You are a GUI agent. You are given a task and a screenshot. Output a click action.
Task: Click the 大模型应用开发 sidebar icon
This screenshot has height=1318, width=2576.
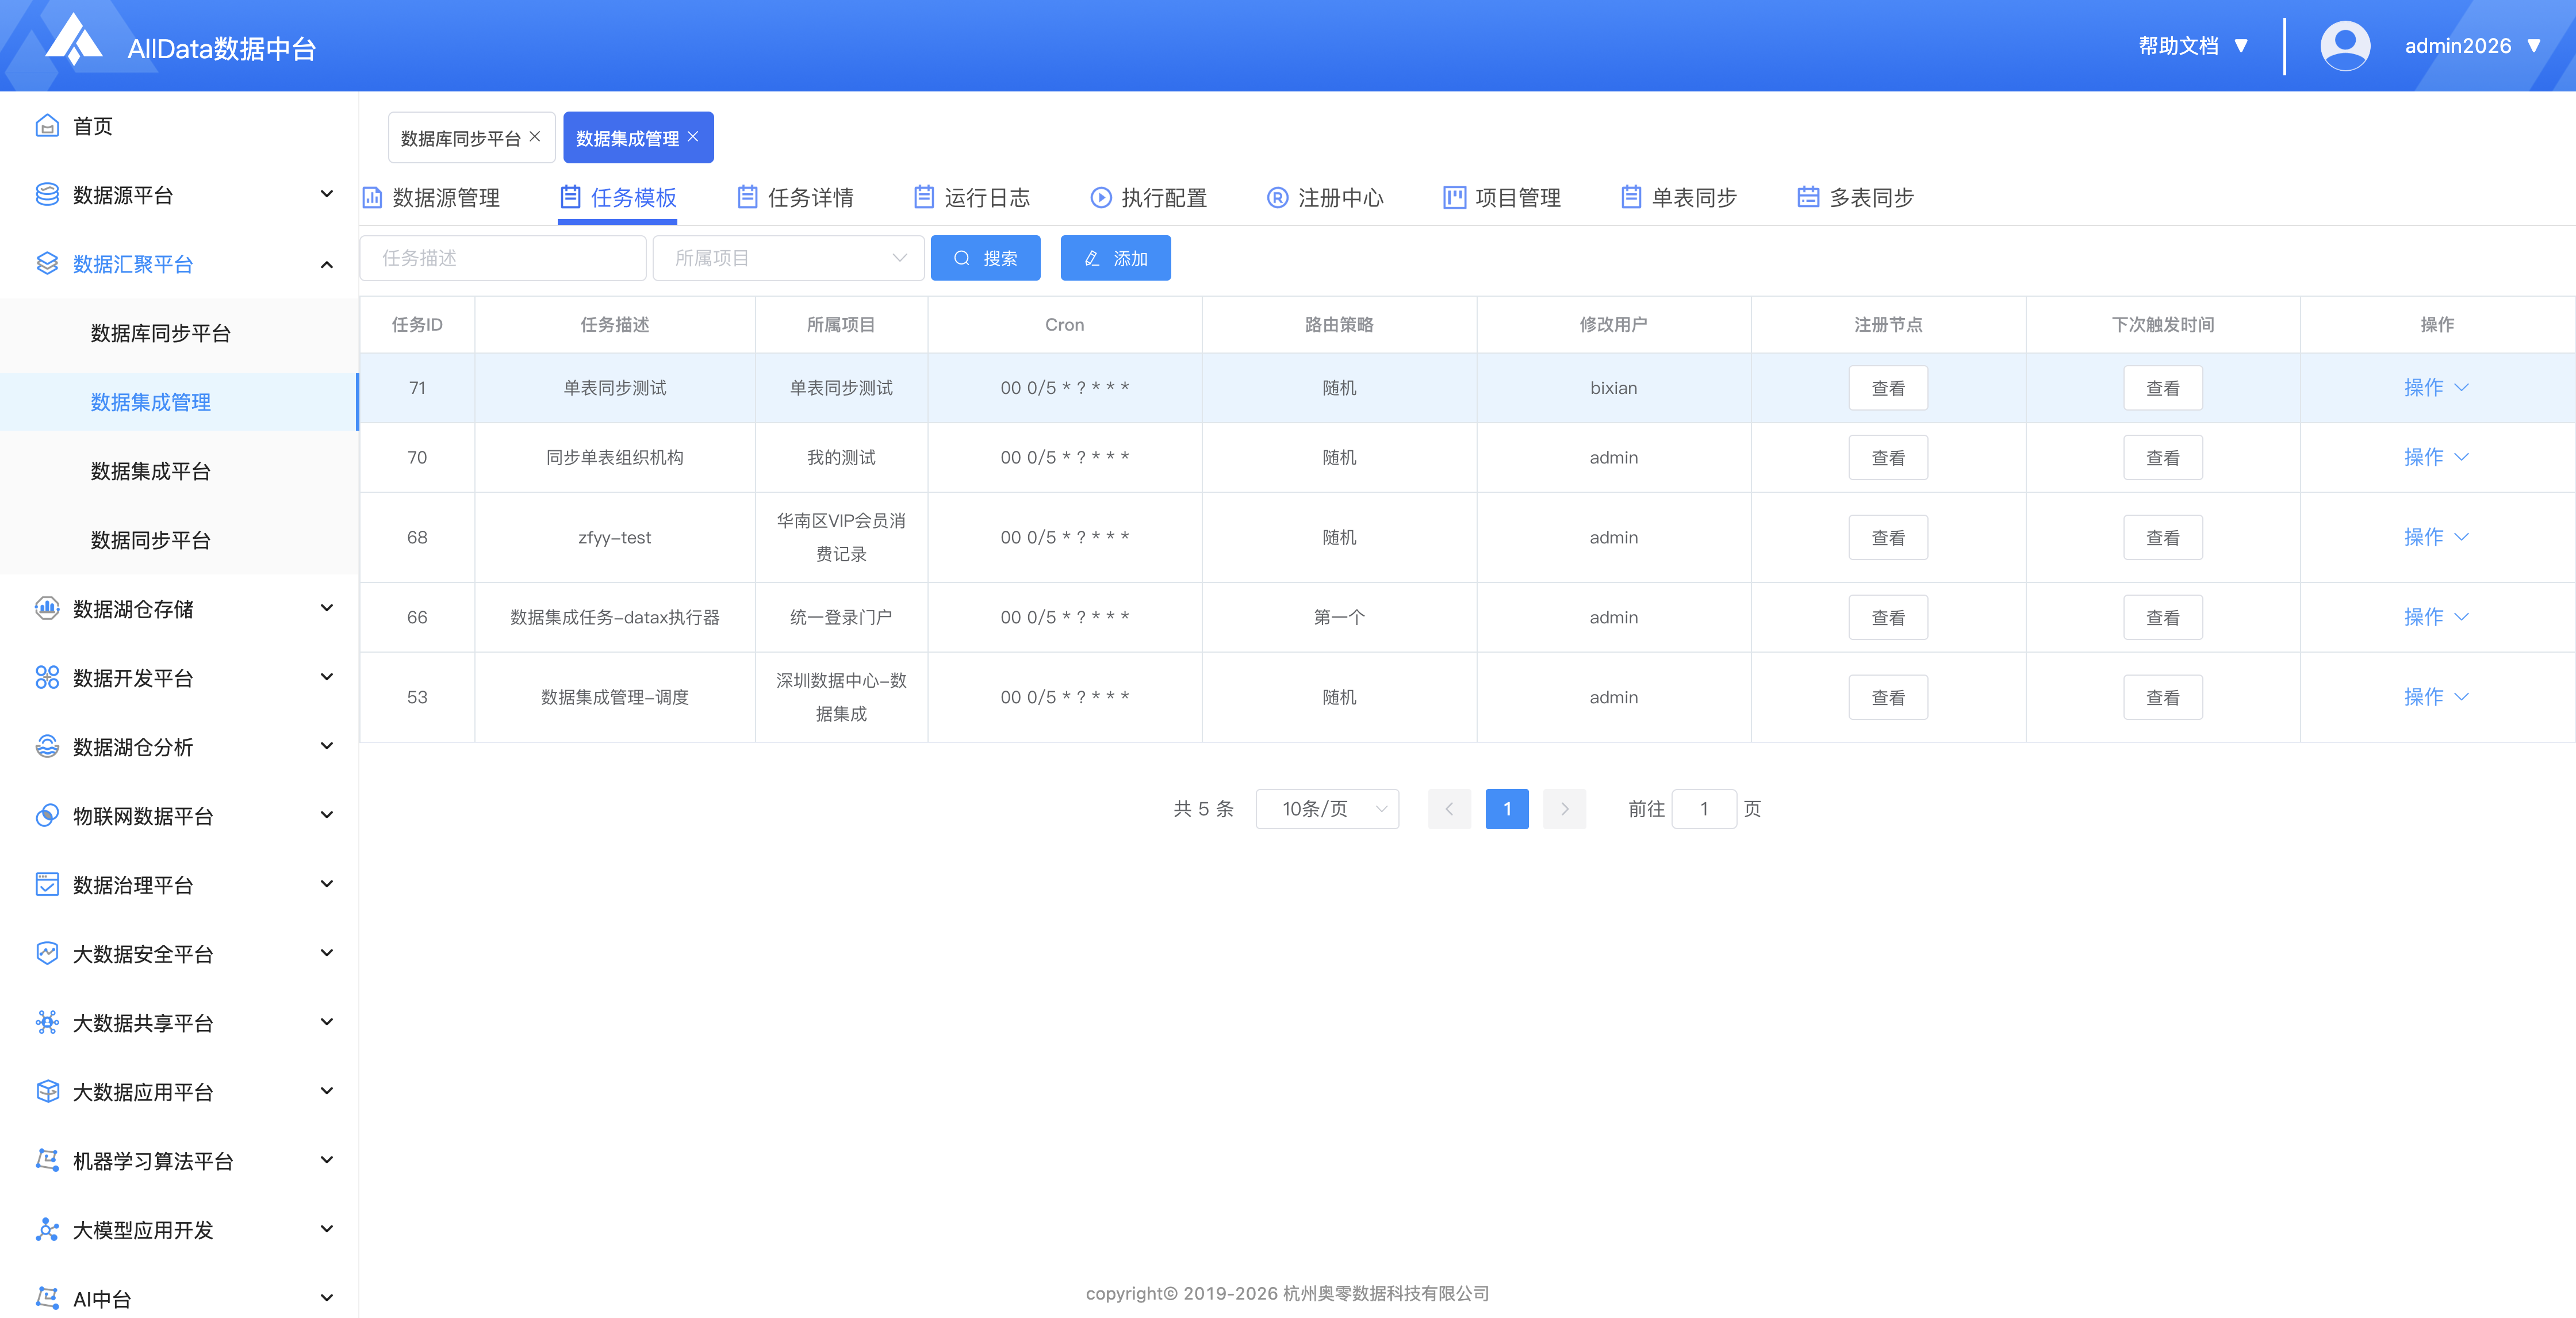[x=47, y=1230]
